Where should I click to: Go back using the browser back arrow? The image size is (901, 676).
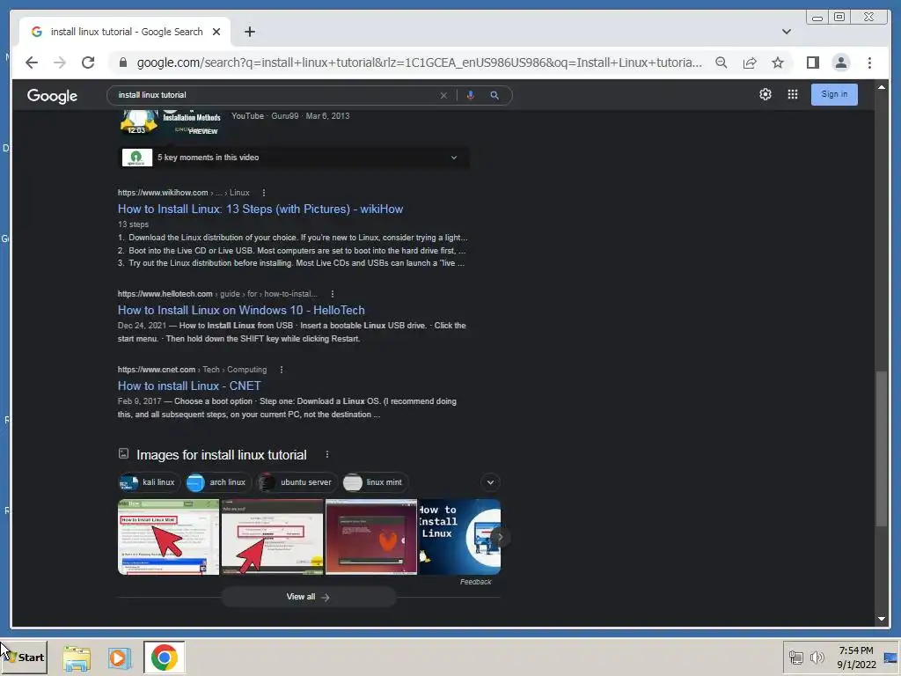click(32, 62)
